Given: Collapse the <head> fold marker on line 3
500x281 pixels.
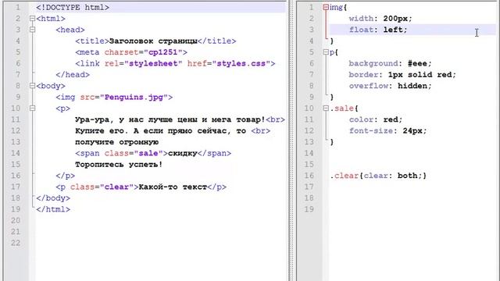Looking at the screenshot, I should click(x=32, y=30).
